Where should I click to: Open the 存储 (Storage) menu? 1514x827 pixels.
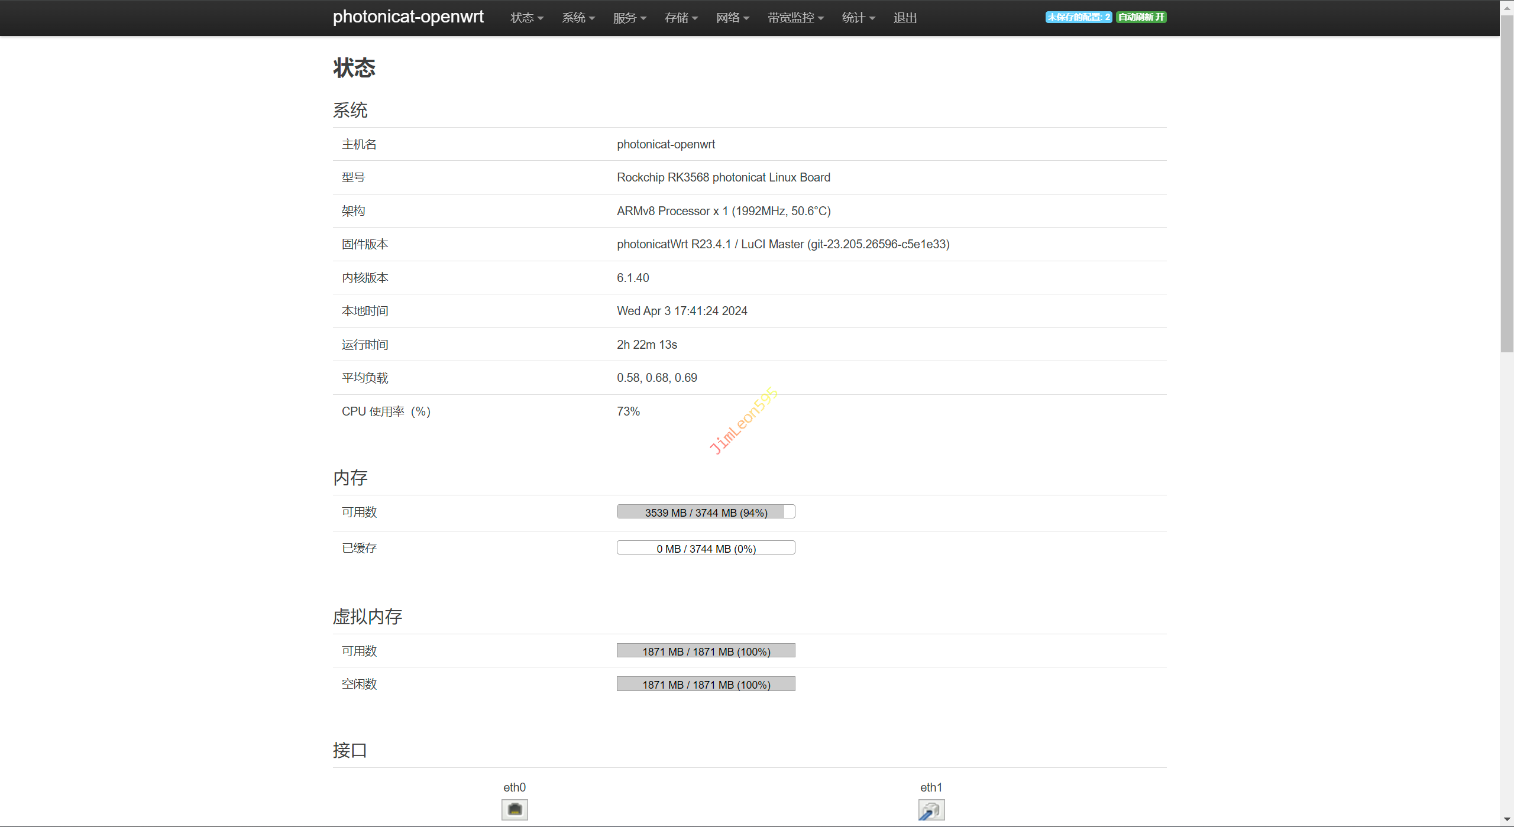point(681,18)
